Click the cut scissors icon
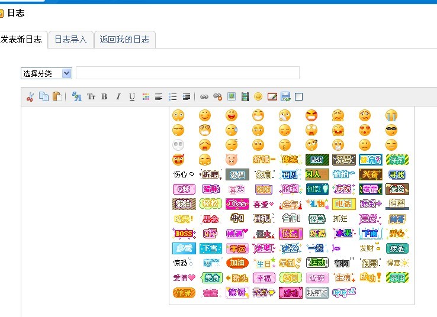The width and height of the screenshot is (437, 317). pyautogui.click(x=30, y=97)
